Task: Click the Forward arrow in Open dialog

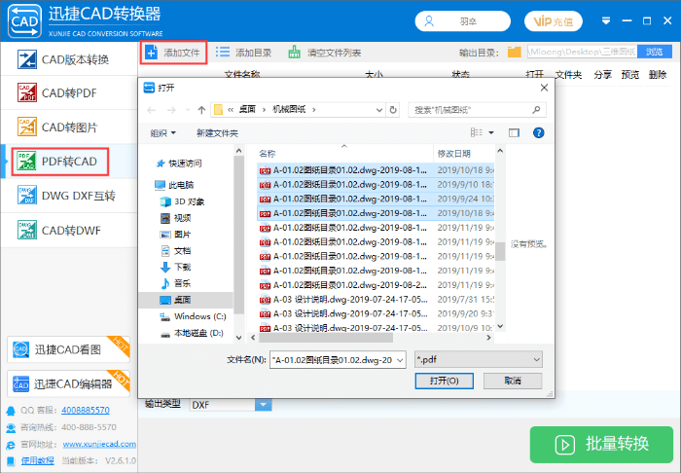Action: click(171, 110)
